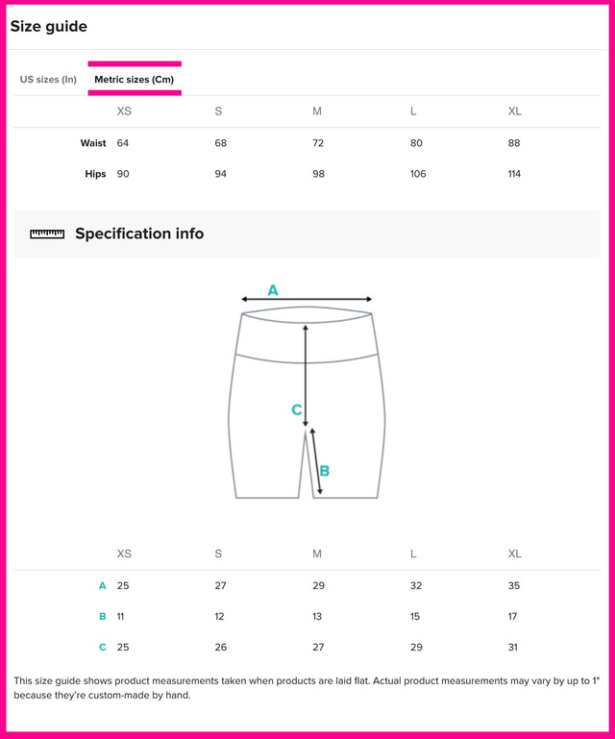Screen dimensions: 615x739
Task: Click the M column header in the specification table
Action: tap(317, 554)
